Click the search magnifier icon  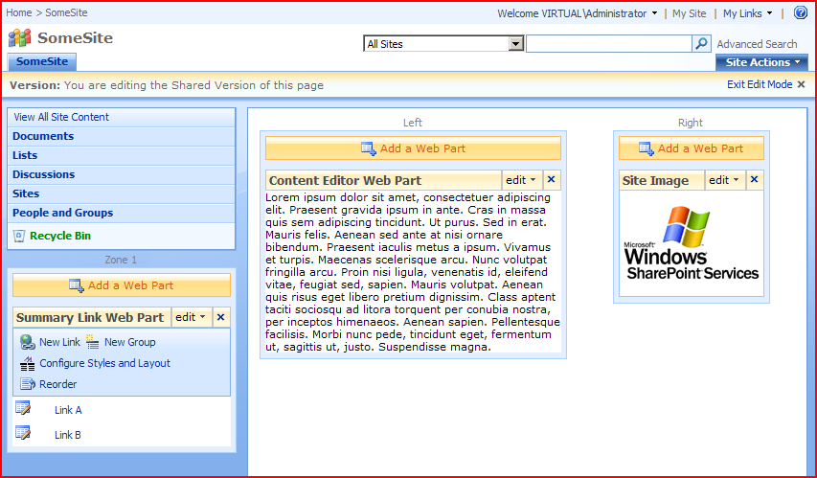701,44
